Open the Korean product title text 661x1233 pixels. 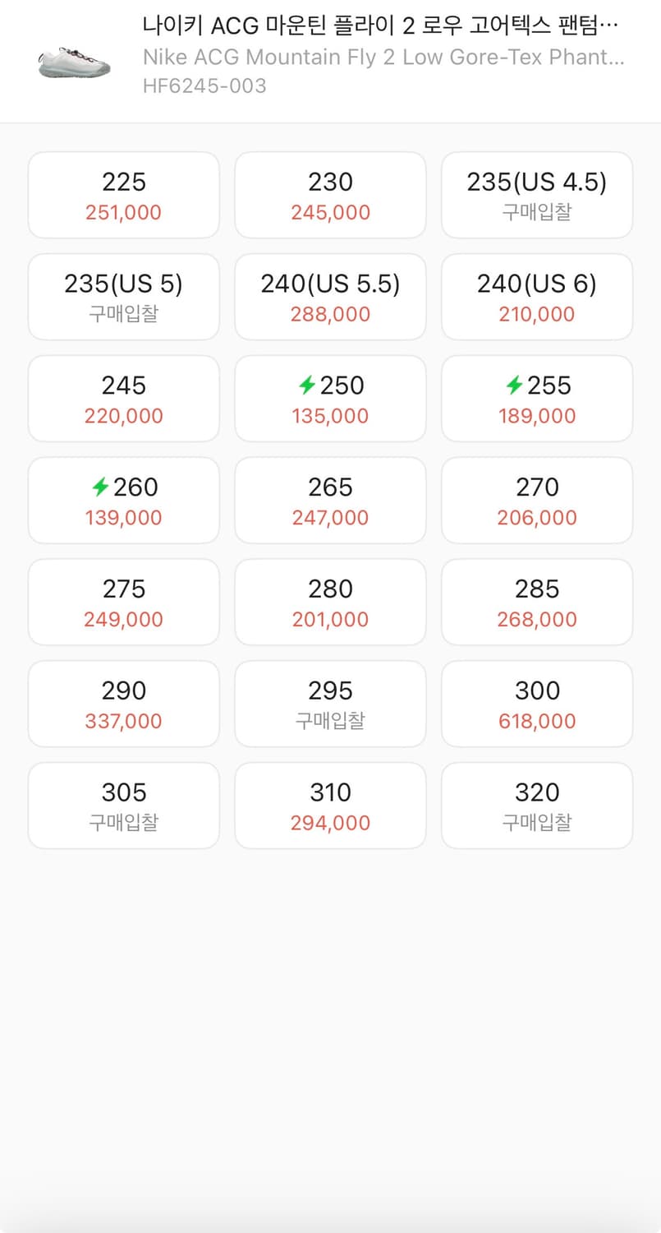[x=379, y=26]
